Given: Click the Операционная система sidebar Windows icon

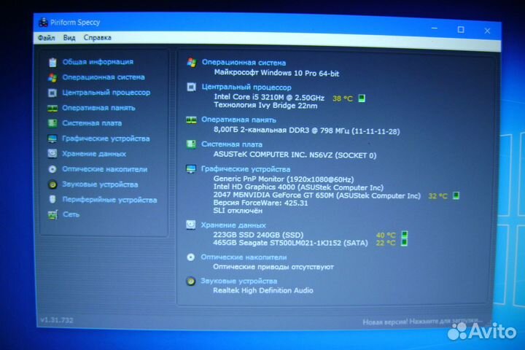Looking at the screenshot, I should click(52, 78).
